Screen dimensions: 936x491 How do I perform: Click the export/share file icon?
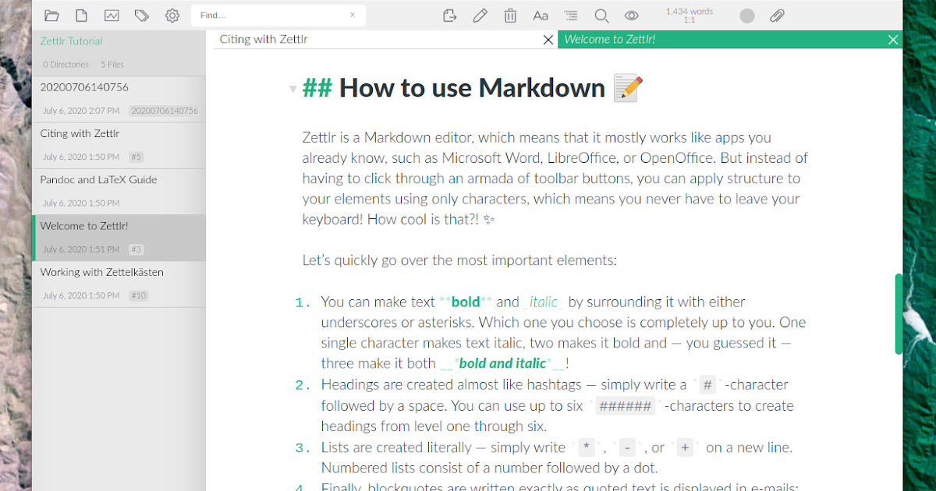[x=449, y=16]
